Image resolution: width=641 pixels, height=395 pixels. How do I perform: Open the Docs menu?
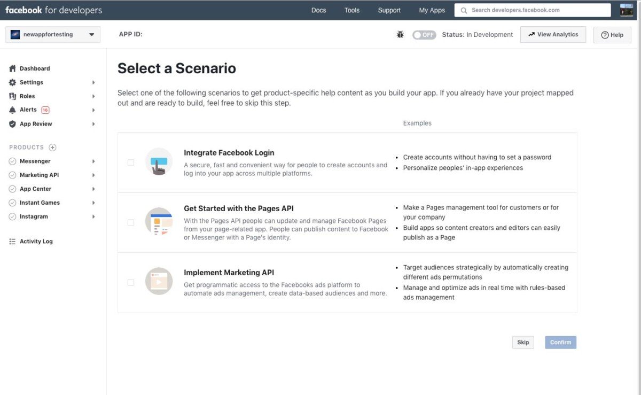pos(318,10)
